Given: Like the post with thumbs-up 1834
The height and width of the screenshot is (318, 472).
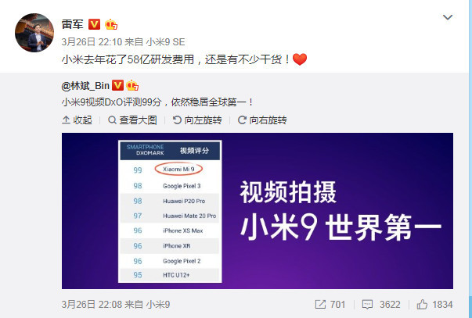Looking at the screenshot, I should click(434, 305).
